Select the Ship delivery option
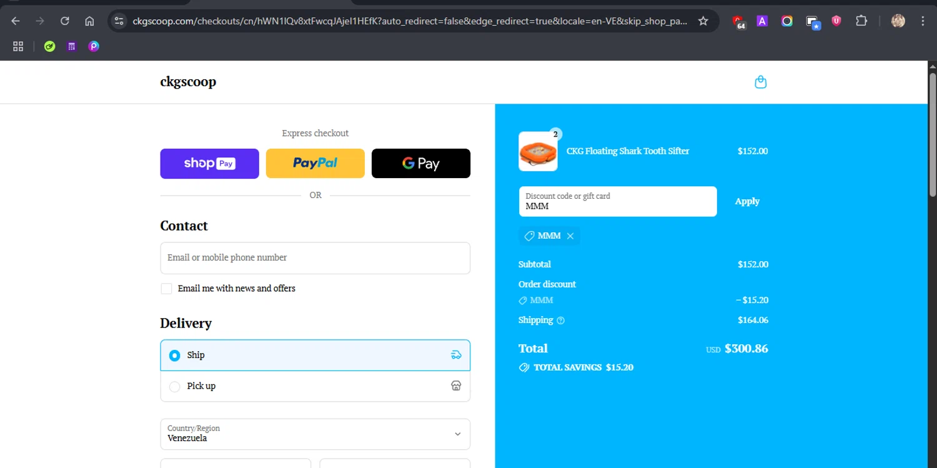The height and width of the screenshot is (468, 937). pos(315,355)
